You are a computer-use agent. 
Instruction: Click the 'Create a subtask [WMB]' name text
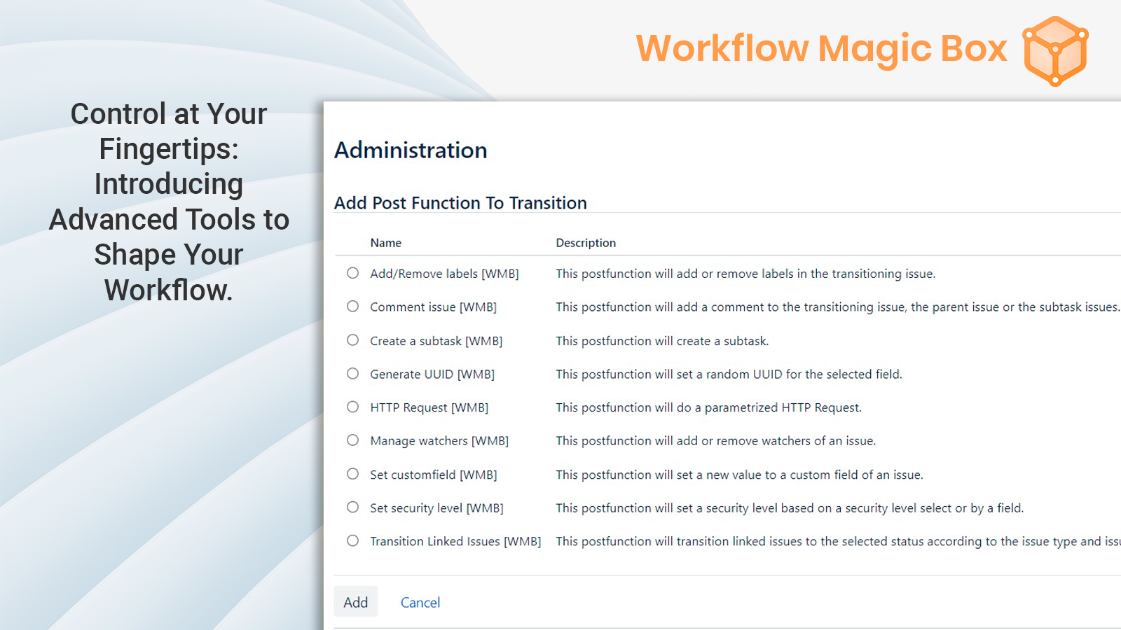[436, 341]
